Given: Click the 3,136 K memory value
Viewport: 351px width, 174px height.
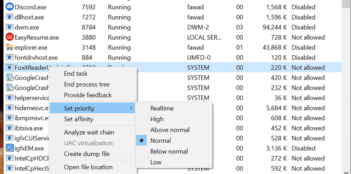Looking at the screenshot, I should point(277,148).
